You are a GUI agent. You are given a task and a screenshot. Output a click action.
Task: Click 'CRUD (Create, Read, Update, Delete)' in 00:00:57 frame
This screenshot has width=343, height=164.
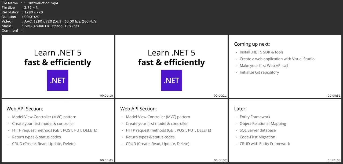pyautogui.click(x=158, y=144)
